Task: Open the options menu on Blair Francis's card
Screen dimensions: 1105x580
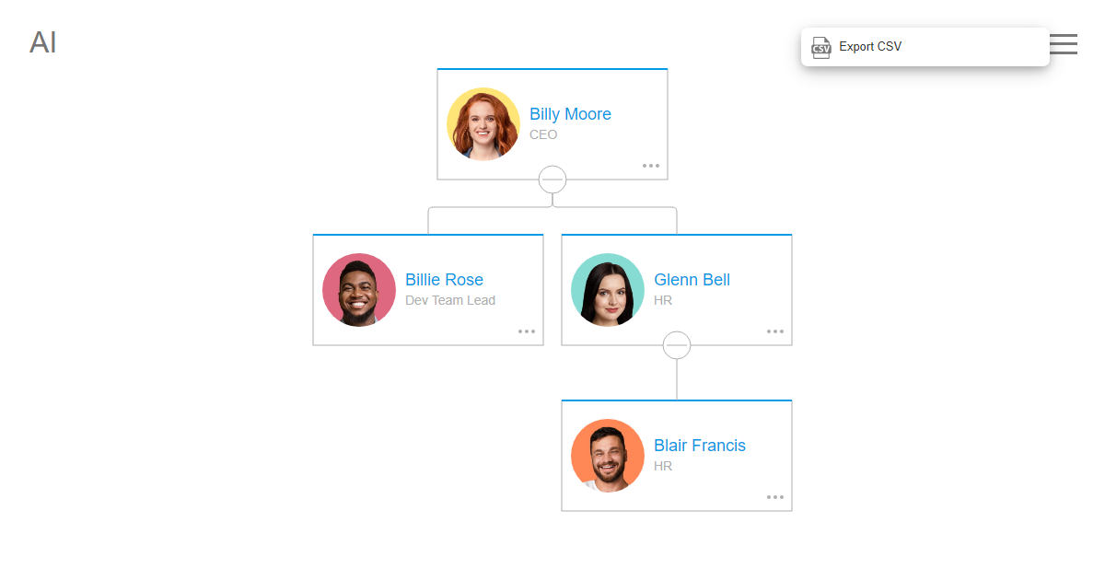Action: pyautogui.click(x=775, y=496)
